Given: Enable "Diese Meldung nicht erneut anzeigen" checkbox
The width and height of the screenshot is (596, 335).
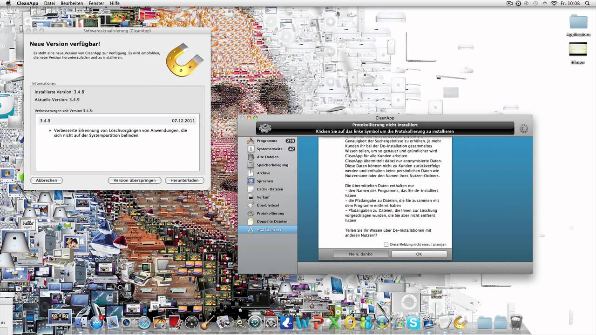Looking at the screenshot, I should pyautogui.click(x=386, y=244).
